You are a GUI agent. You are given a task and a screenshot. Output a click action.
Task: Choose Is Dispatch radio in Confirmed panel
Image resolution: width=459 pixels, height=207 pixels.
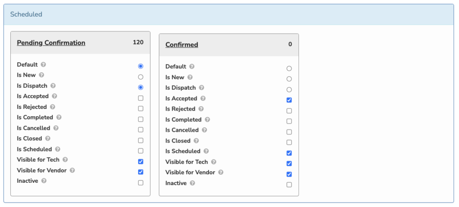coord(289,90)
